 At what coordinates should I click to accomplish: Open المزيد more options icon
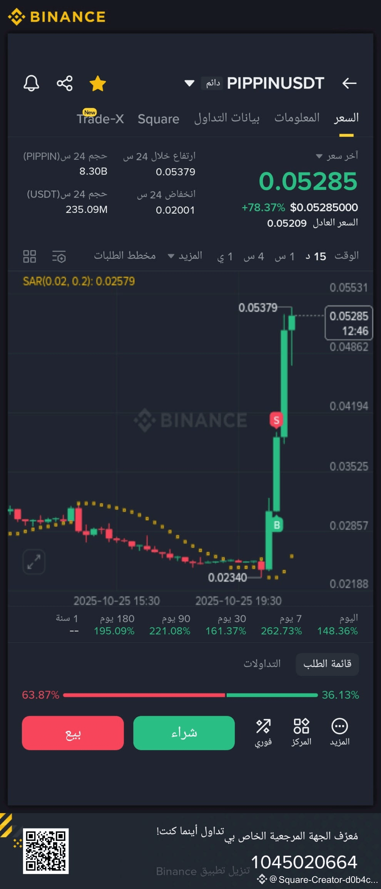(339, 732)
